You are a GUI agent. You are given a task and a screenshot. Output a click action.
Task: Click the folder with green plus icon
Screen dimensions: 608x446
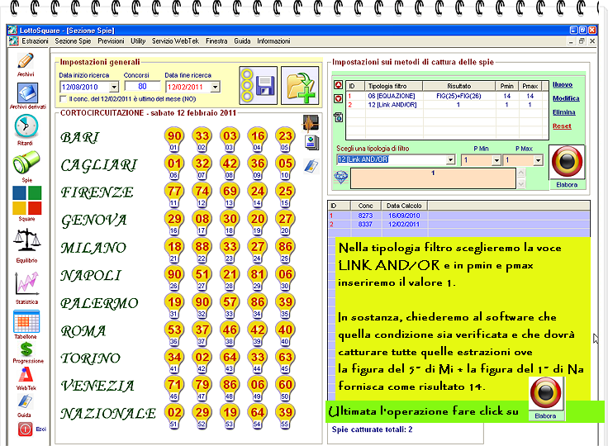(x=300, y=85)
